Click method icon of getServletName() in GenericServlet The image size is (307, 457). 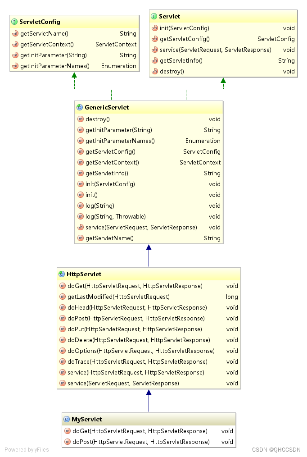click(x=81, y=238)
